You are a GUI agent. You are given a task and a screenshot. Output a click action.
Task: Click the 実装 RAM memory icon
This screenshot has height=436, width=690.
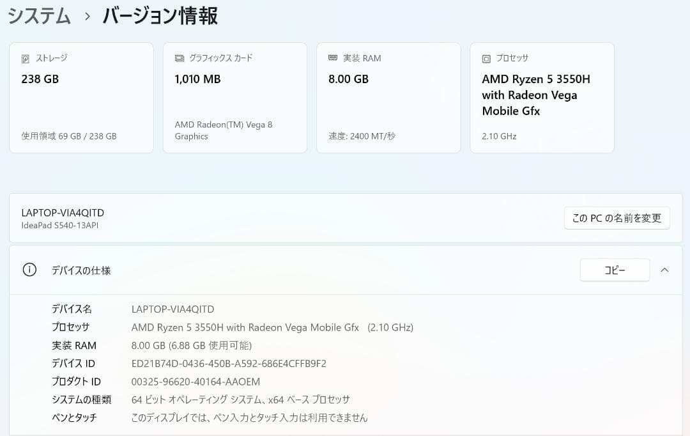(x=332, y=58)
